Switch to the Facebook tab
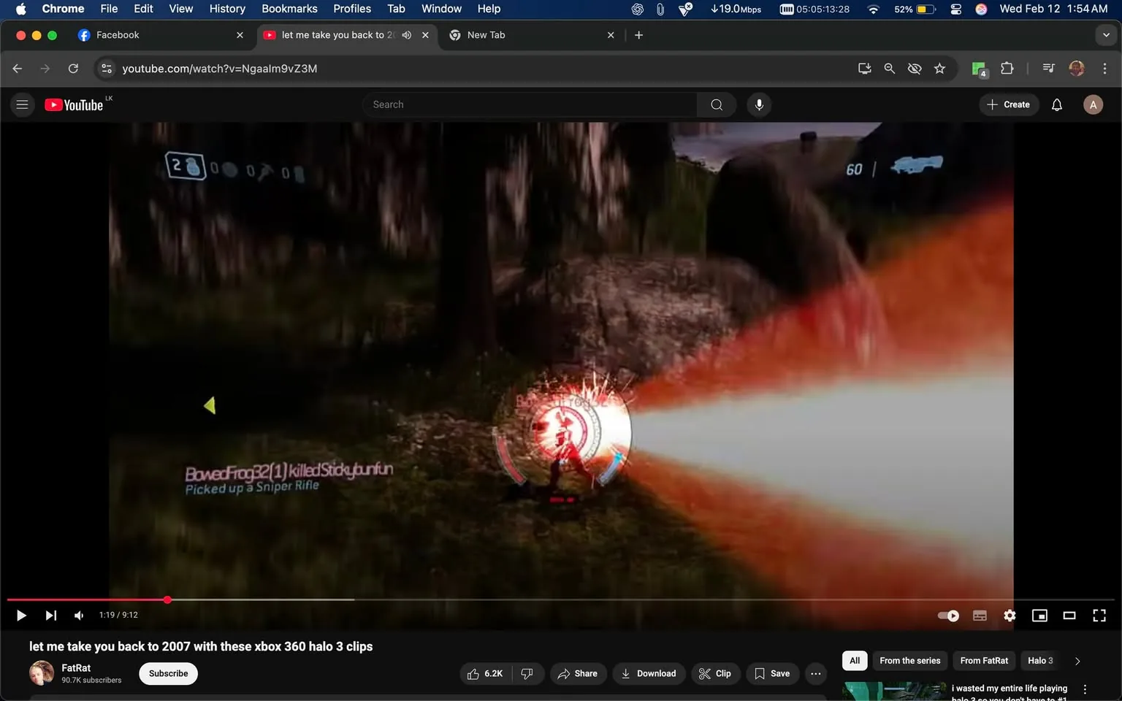The height and width of the screenshot is (701, 1122). click(146, 34)
